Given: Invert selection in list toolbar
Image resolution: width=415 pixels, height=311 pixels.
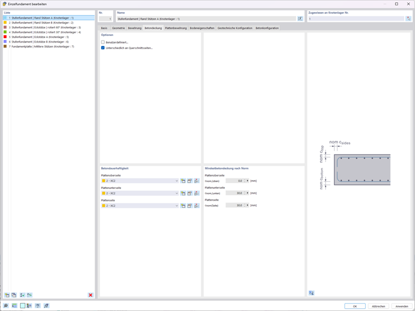Looking at the screenshot, I should pyautogui.click(x=29, y=295).
